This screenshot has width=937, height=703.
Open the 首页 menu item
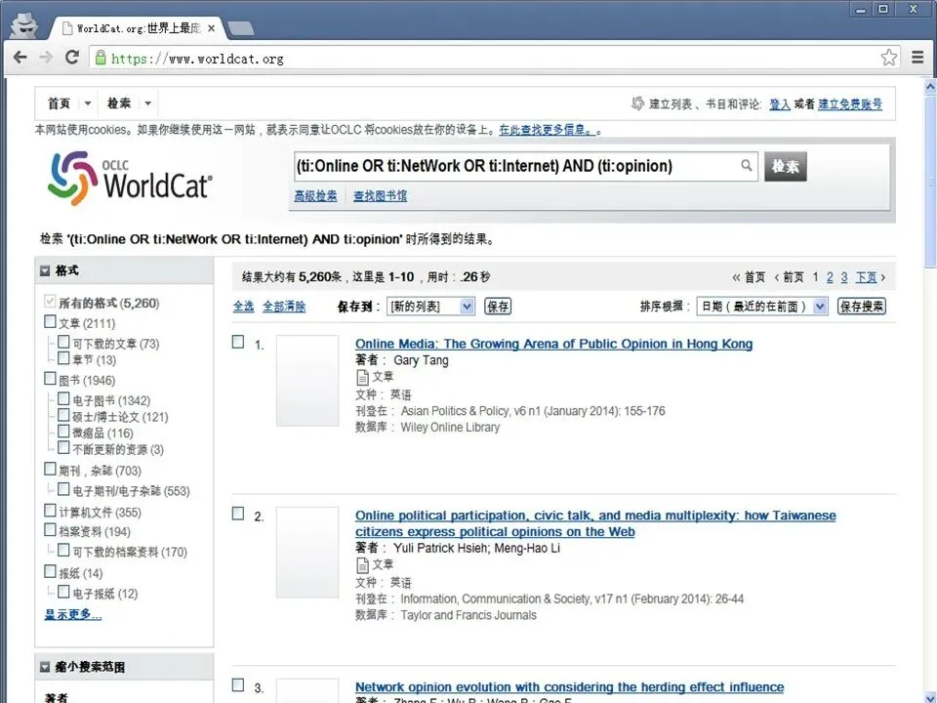(60, 103)
